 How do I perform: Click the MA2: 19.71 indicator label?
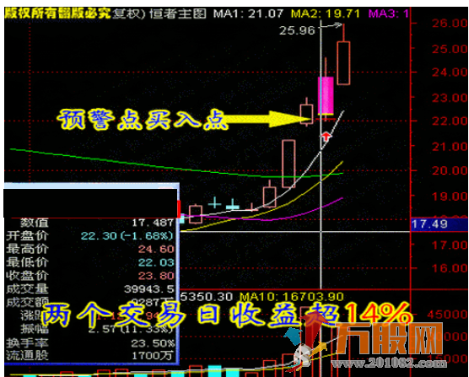[326, 13]
